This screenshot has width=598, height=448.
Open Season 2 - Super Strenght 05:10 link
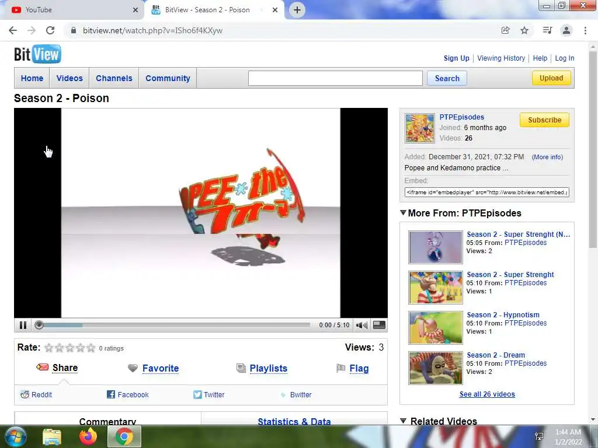[x=510, y=274]
